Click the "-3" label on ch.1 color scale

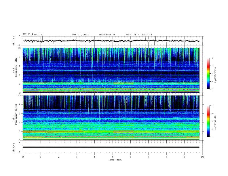coord(212,58)
